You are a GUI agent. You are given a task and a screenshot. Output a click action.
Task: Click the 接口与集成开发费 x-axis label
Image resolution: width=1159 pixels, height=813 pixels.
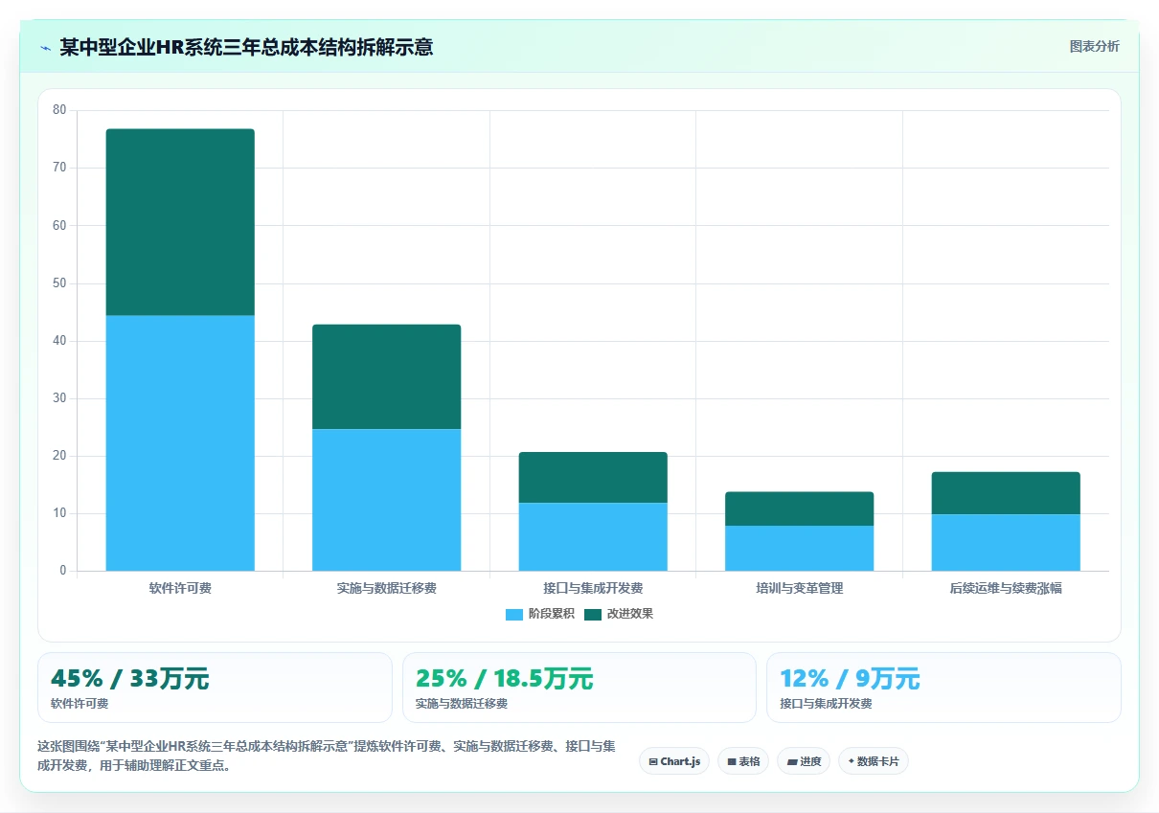[x=593, y=588]
